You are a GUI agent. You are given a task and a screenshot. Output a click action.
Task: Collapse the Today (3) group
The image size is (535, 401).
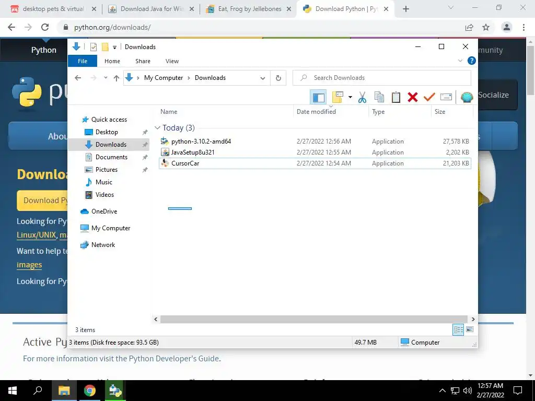[x=157, y=128]
